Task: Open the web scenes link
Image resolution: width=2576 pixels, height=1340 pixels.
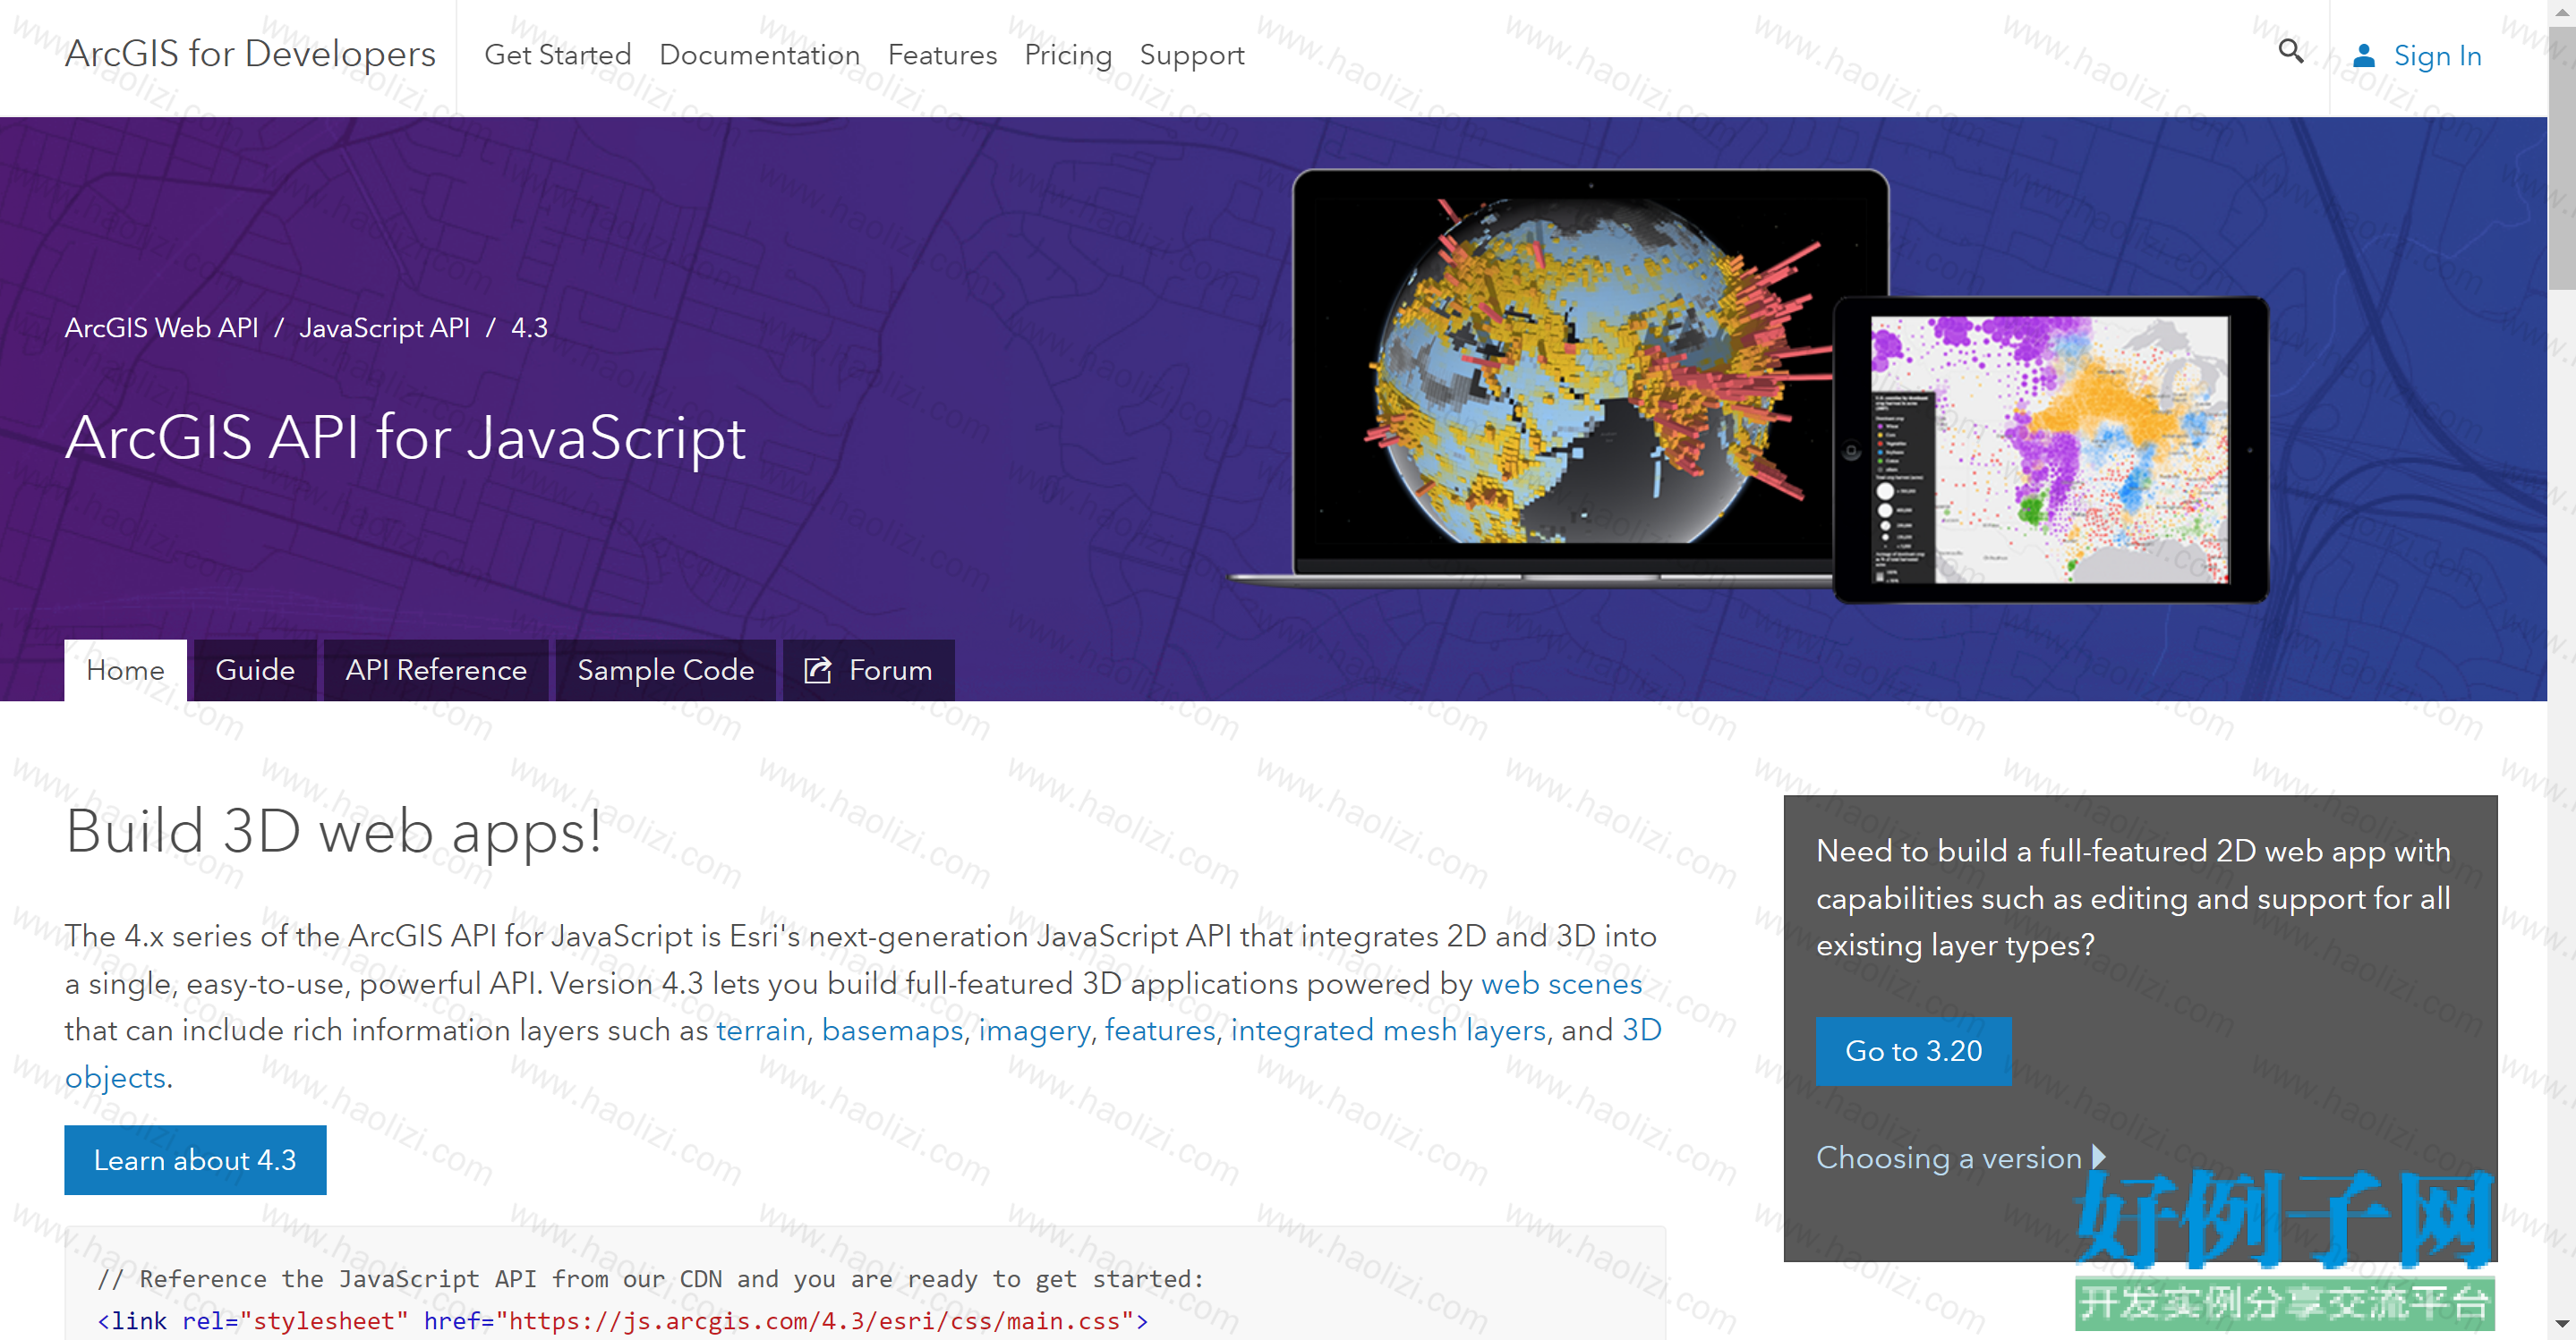Action: coord(1561,983)
